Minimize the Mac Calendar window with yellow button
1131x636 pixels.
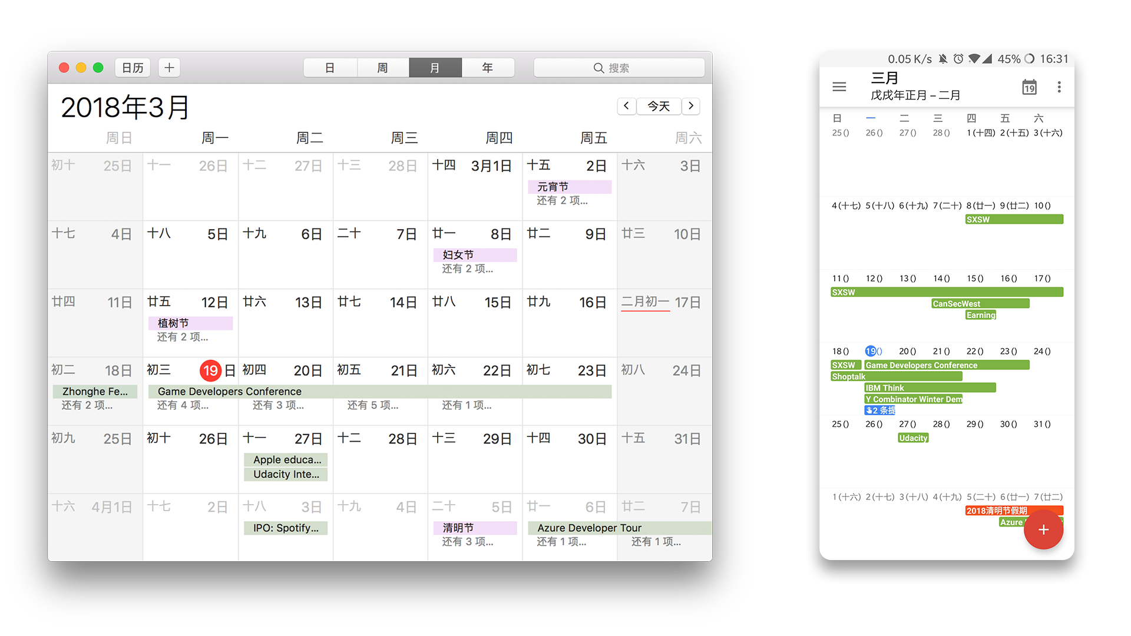[x=81, y=68]
